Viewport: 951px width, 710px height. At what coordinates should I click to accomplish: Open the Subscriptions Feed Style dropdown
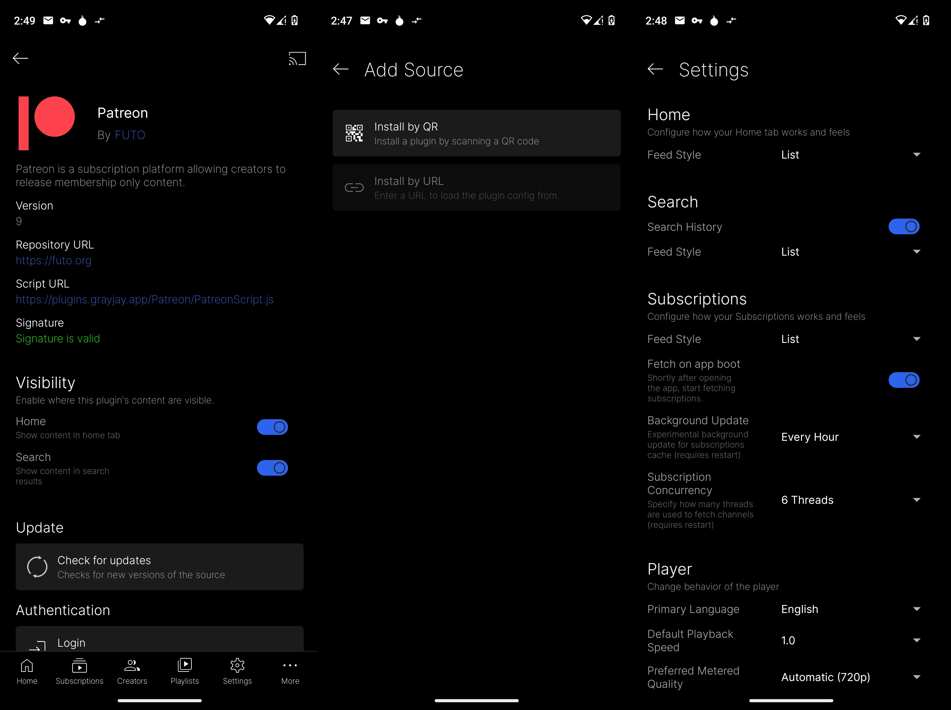point(850,339)
